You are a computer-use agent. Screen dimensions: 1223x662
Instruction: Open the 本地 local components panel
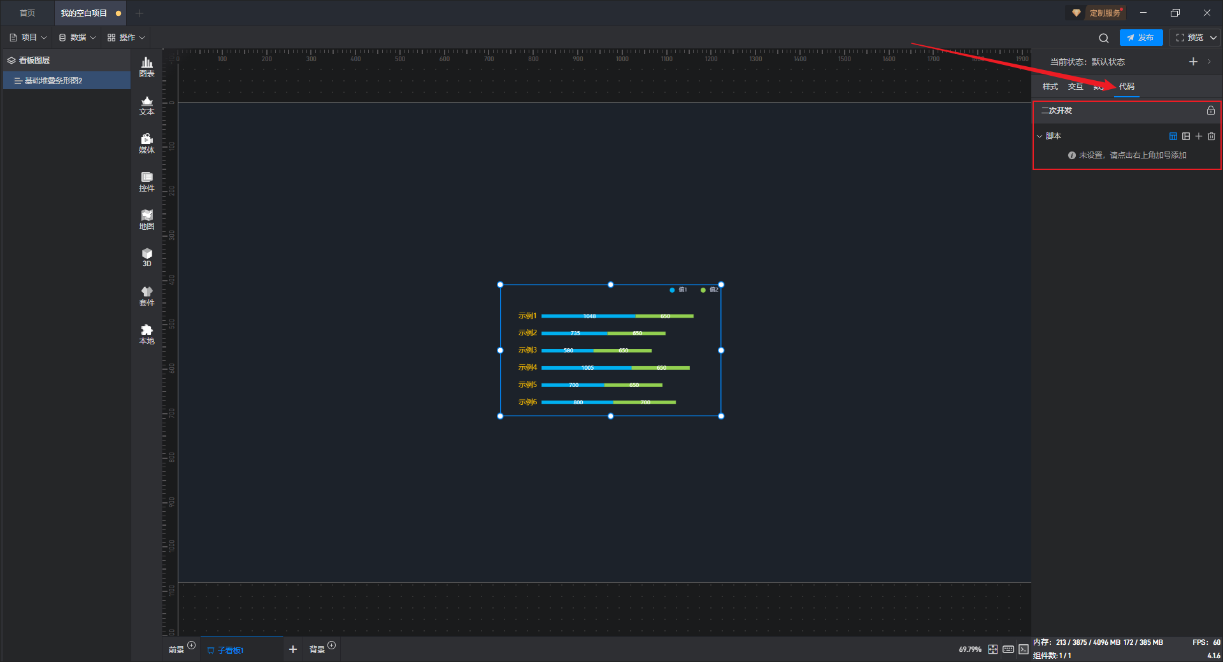pyautogui.click(x=147, y=334)
